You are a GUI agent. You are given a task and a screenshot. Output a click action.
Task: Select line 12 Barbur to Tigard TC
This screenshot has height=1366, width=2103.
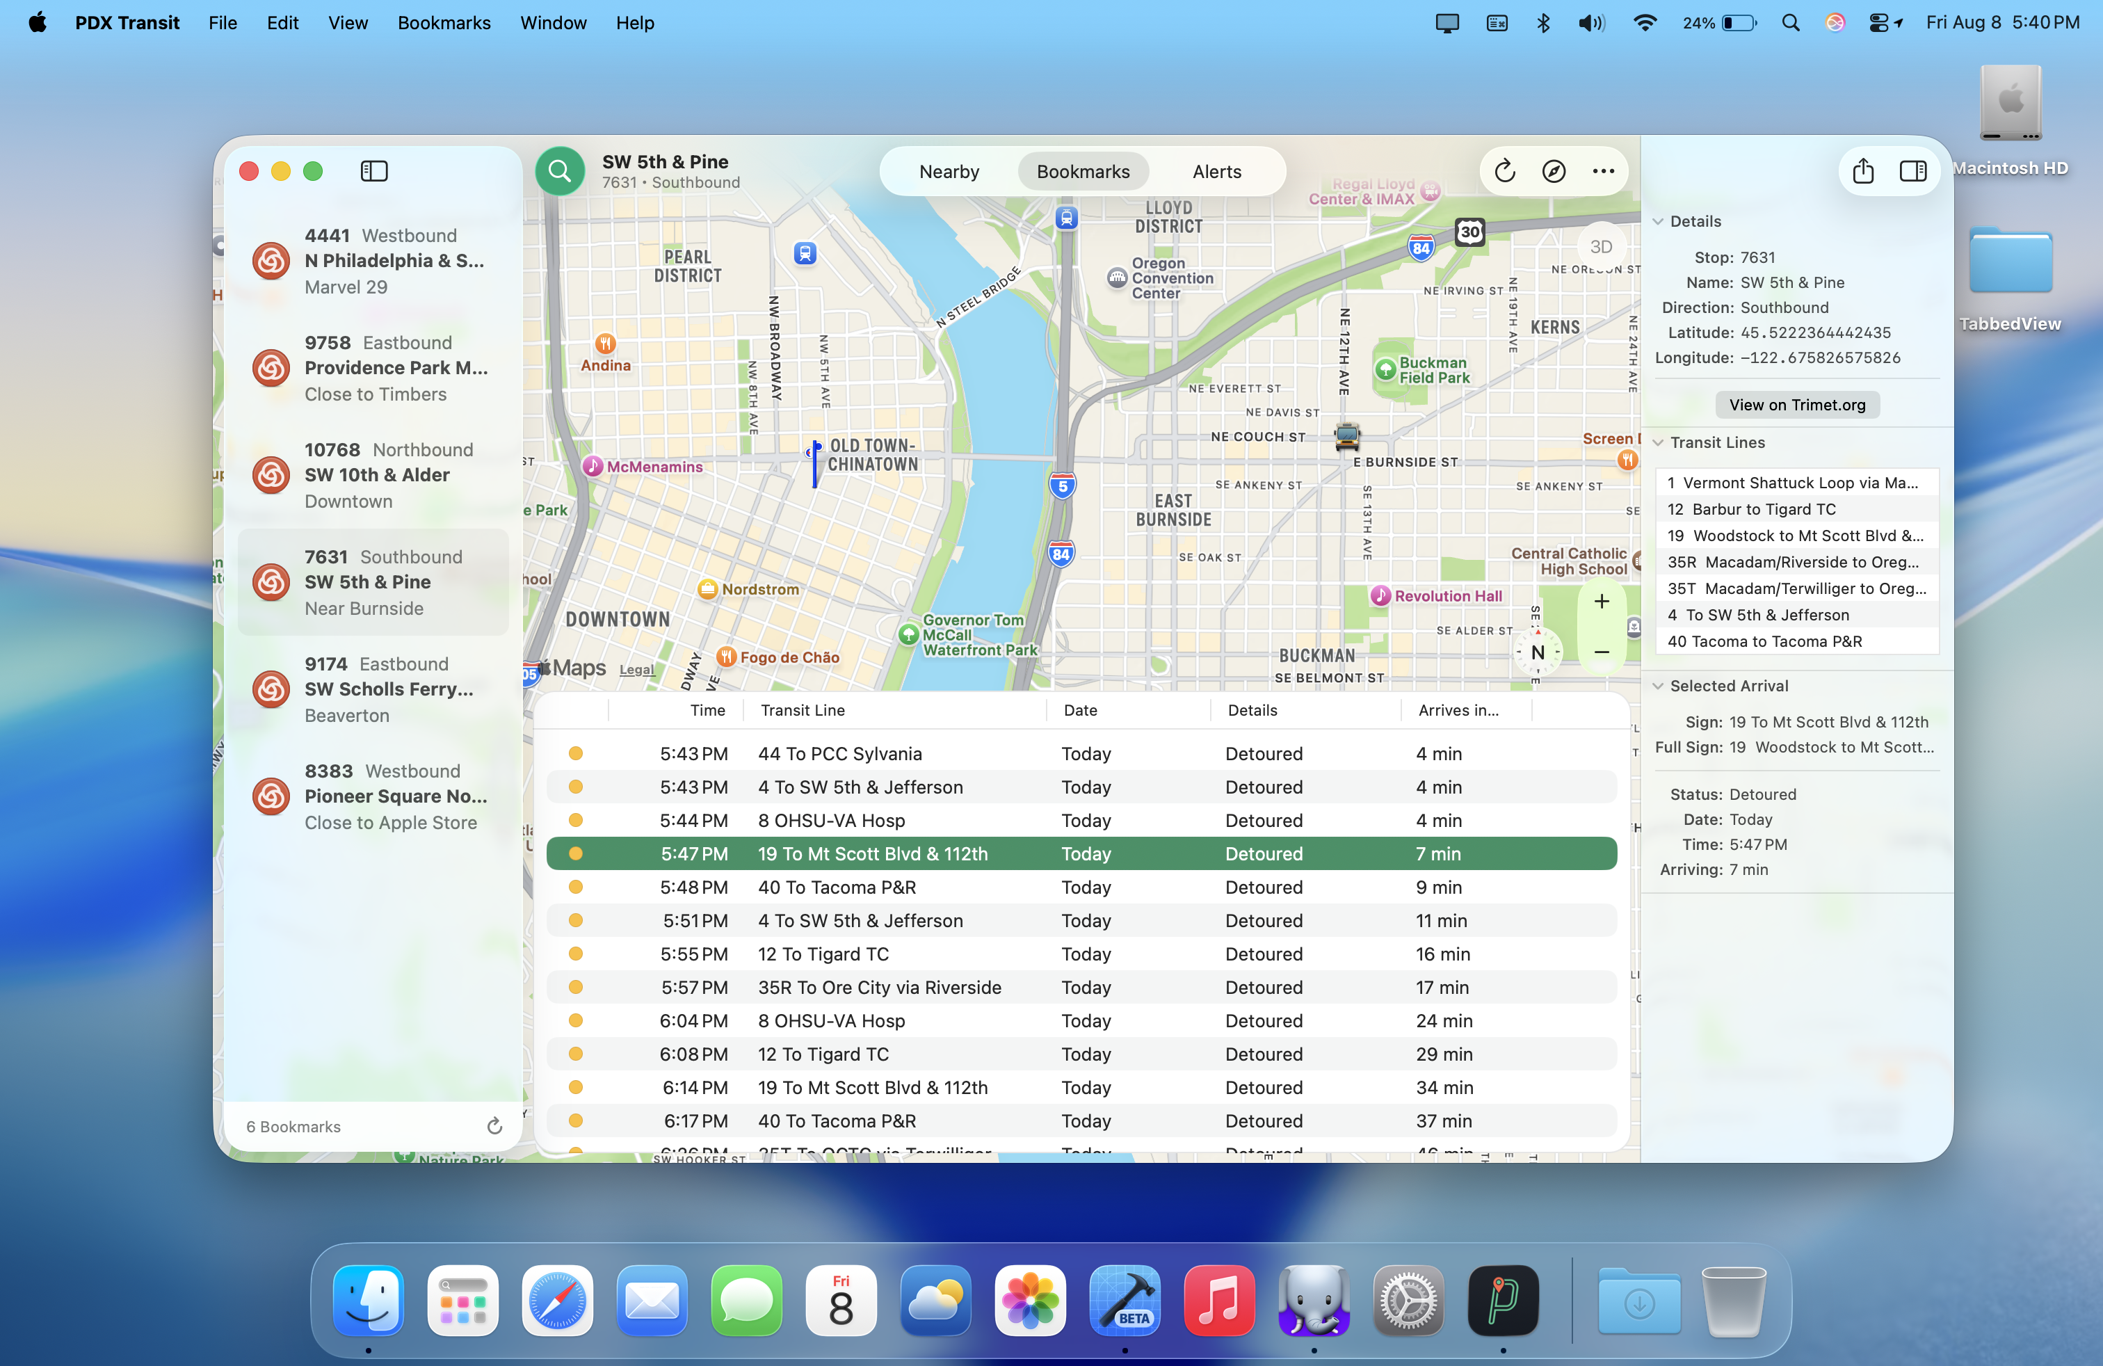point(1796,509)
